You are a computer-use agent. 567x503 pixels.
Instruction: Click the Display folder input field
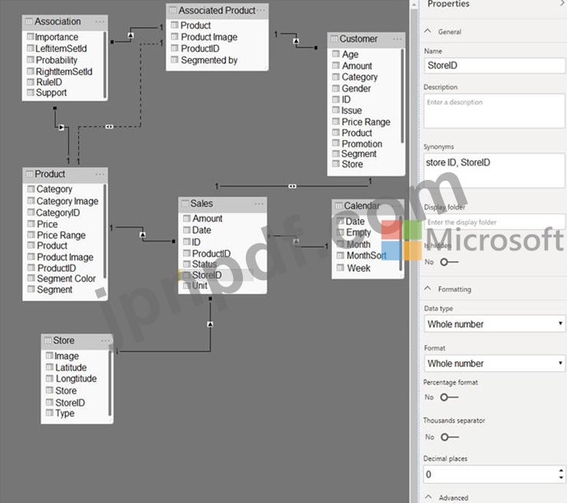tap(494, 222)
